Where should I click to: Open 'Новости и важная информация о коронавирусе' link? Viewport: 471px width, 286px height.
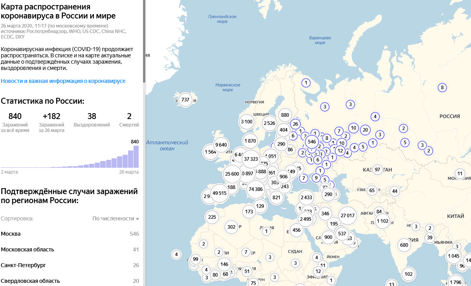click(x=63, y=81)
